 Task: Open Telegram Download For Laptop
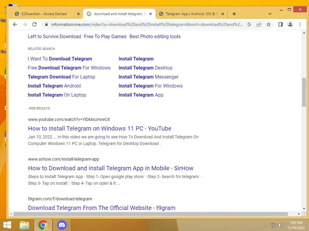61,77
